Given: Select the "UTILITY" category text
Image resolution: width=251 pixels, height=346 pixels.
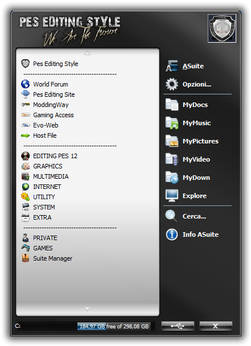Looking at the screenshot, I should (x=44, y=197).
